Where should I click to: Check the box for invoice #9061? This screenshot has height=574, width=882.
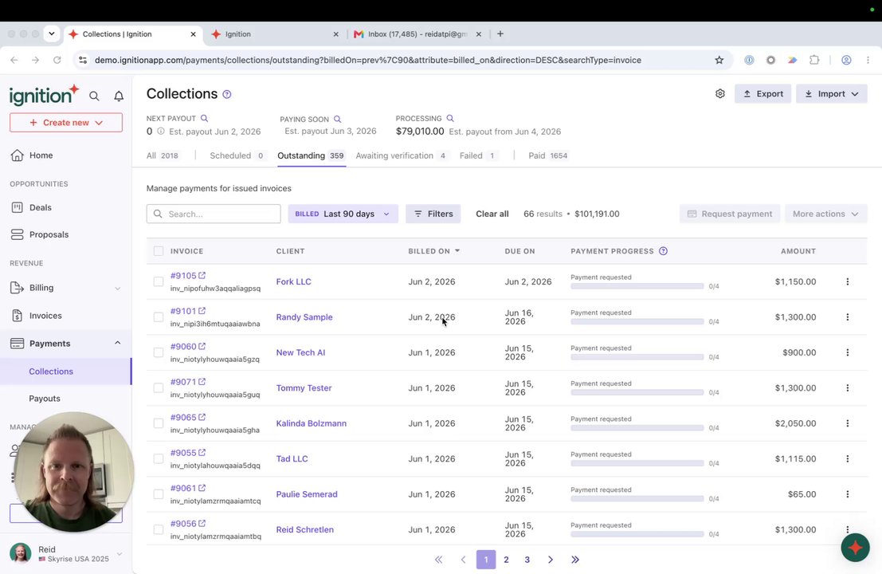coord(158,494)
